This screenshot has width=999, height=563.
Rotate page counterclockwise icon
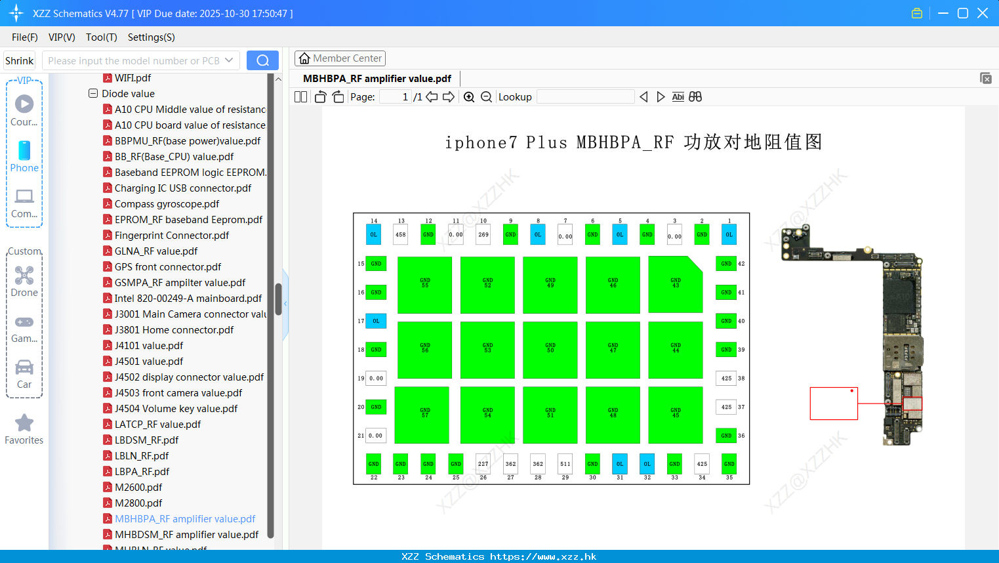[320, 97]
